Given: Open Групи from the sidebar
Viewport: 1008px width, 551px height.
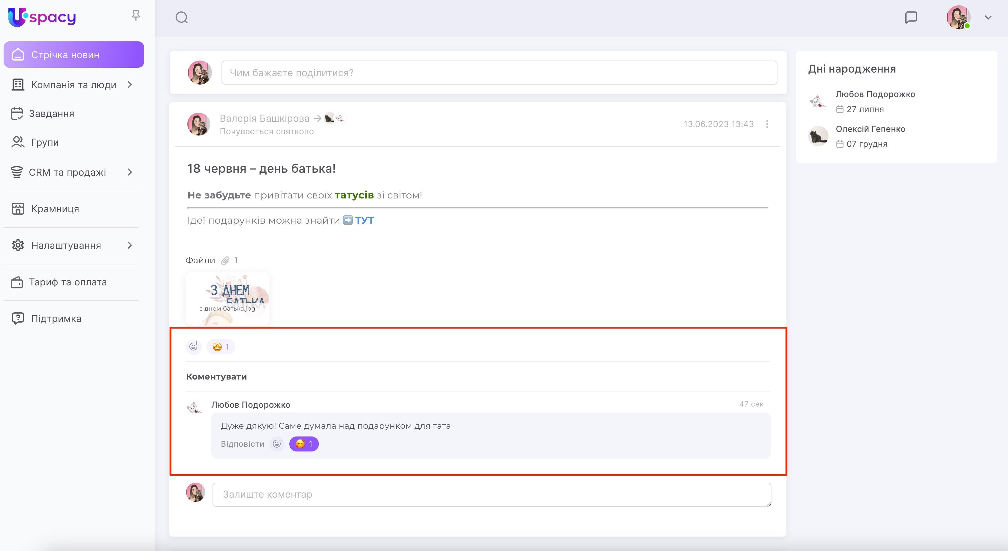Looking at the screenshot, I should 45,142.
